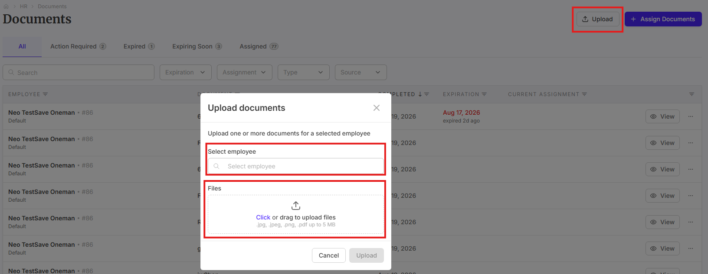
Task: Show the Assigned tab
Action: click(259, 46)
